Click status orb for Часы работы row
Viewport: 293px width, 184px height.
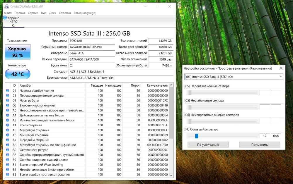click(x=8, y=100)
